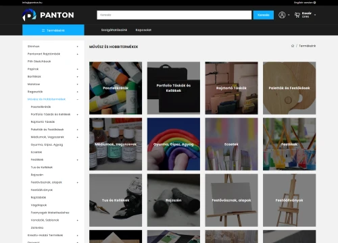
Task: Select Faanyagok Makettezéshez in sidebar
Action: [50, 213]
